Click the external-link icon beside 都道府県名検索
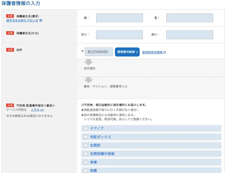The image size is (229, 173). 165,52
